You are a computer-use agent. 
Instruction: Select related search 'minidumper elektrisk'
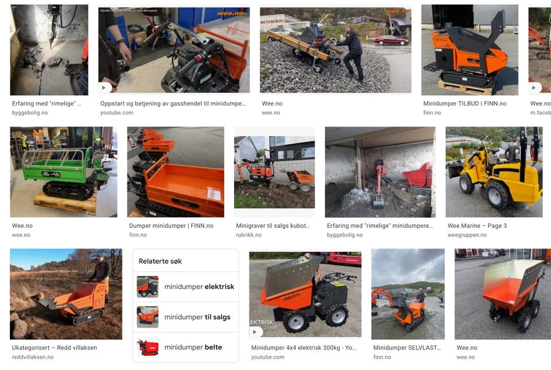point(185,287)
